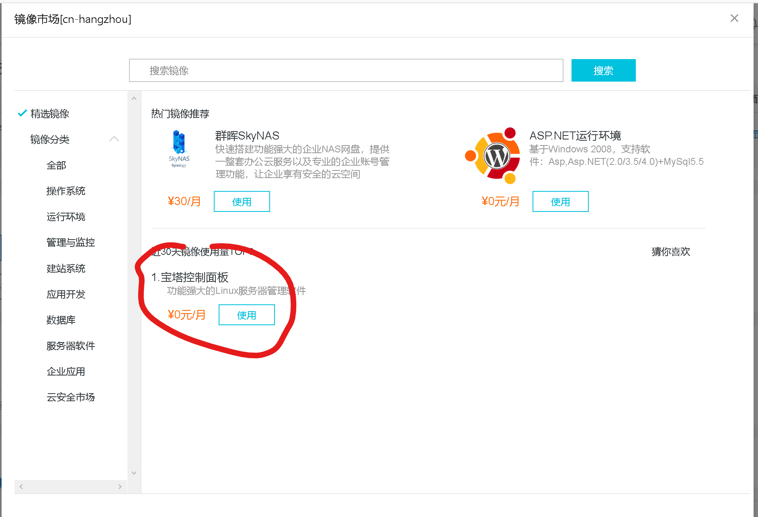This screenshot has width=758, height=517.
Task: Choose the 全部 category
Action: point(56,165)
